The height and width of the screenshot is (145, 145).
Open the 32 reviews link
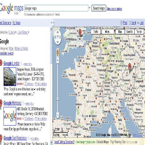tap(29, 84)
